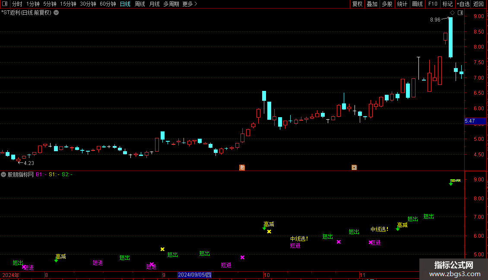
Task: Open the 画线 drawing tools
Action: [x=417, y=4]
